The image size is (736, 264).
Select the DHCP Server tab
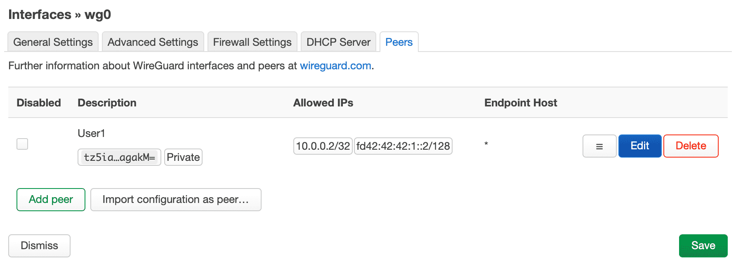click(338, 42)
